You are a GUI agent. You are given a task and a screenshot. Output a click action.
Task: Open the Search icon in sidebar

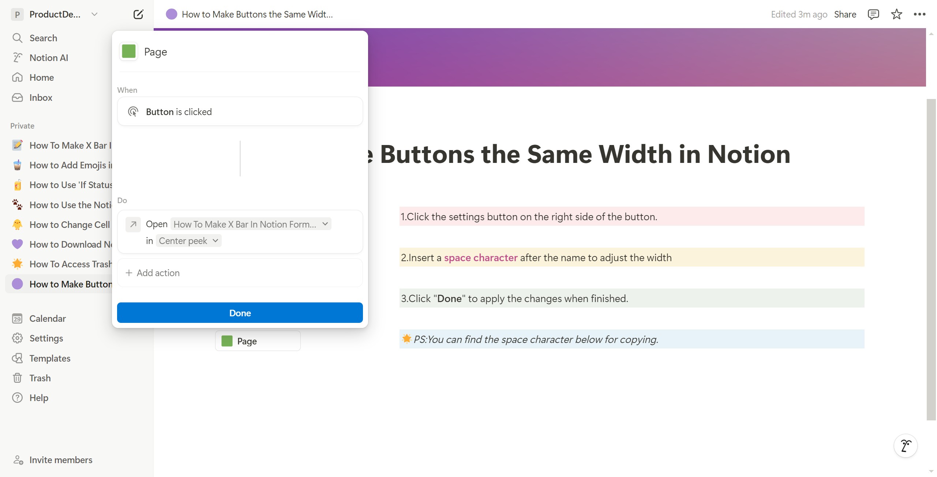click(x=17, y=38)
